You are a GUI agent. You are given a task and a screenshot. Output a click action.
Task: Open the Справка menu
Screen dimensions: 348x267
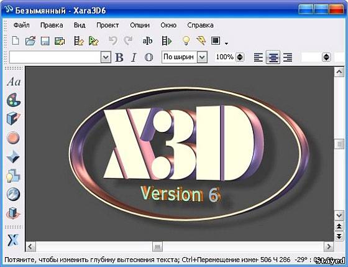(x=200, y=26)
